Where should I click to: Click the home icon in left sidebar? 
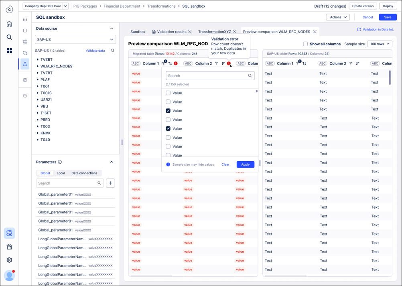9,24
